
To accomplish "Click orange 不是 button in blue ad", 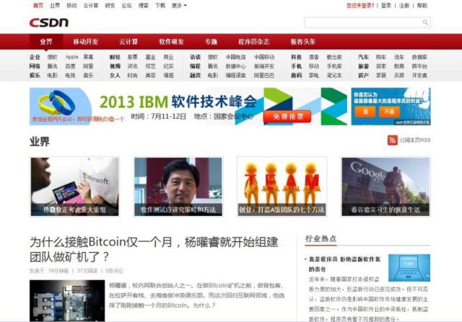I will [389, 112].
